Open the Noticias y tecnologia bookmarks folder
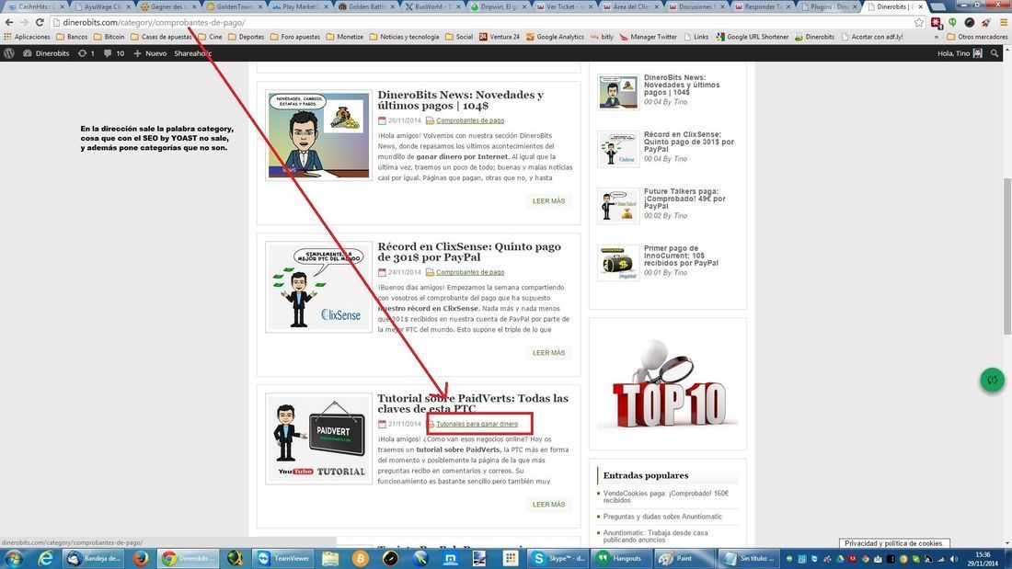This screenshot has height=569, width=1012. [404, 37]
